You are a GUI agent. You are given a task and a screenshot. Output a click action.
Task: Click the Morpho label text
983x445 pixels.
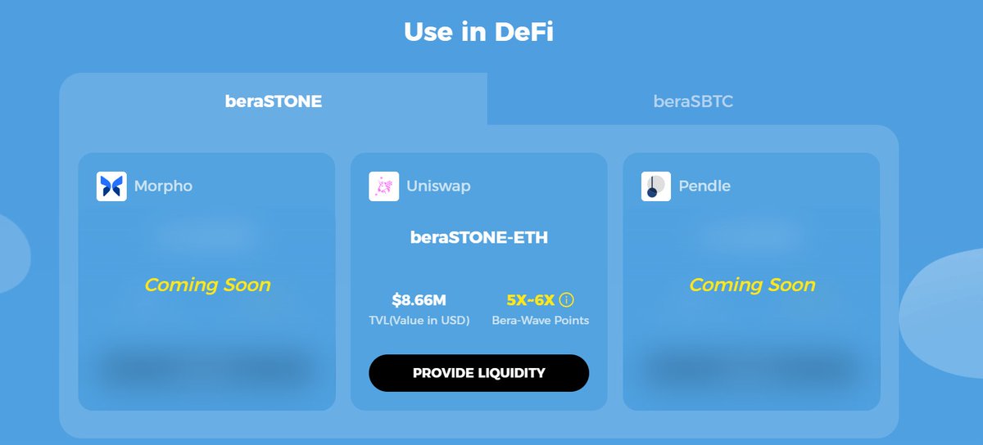point(163,187)
